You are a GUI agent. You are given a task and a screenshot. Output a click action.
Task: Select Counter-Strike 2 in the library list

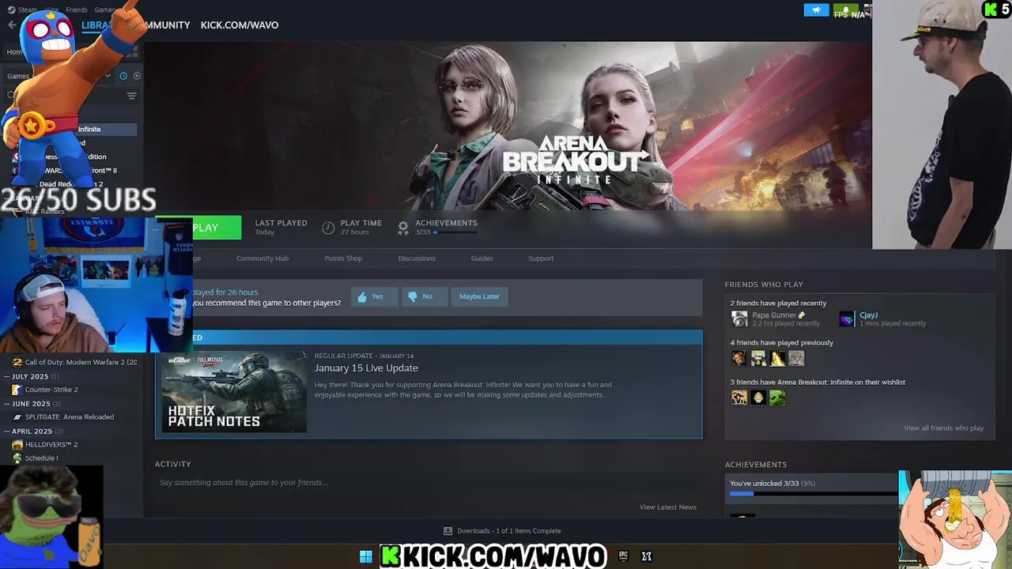[51, 390]
